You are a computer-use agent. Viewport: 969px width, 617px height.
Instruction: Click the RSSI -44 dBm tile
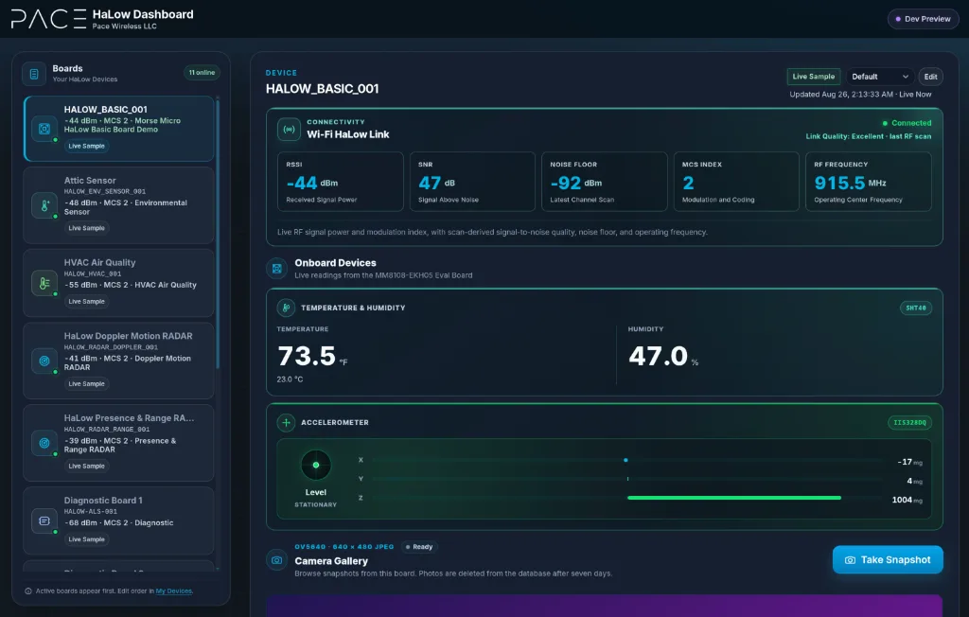(341, 182)
